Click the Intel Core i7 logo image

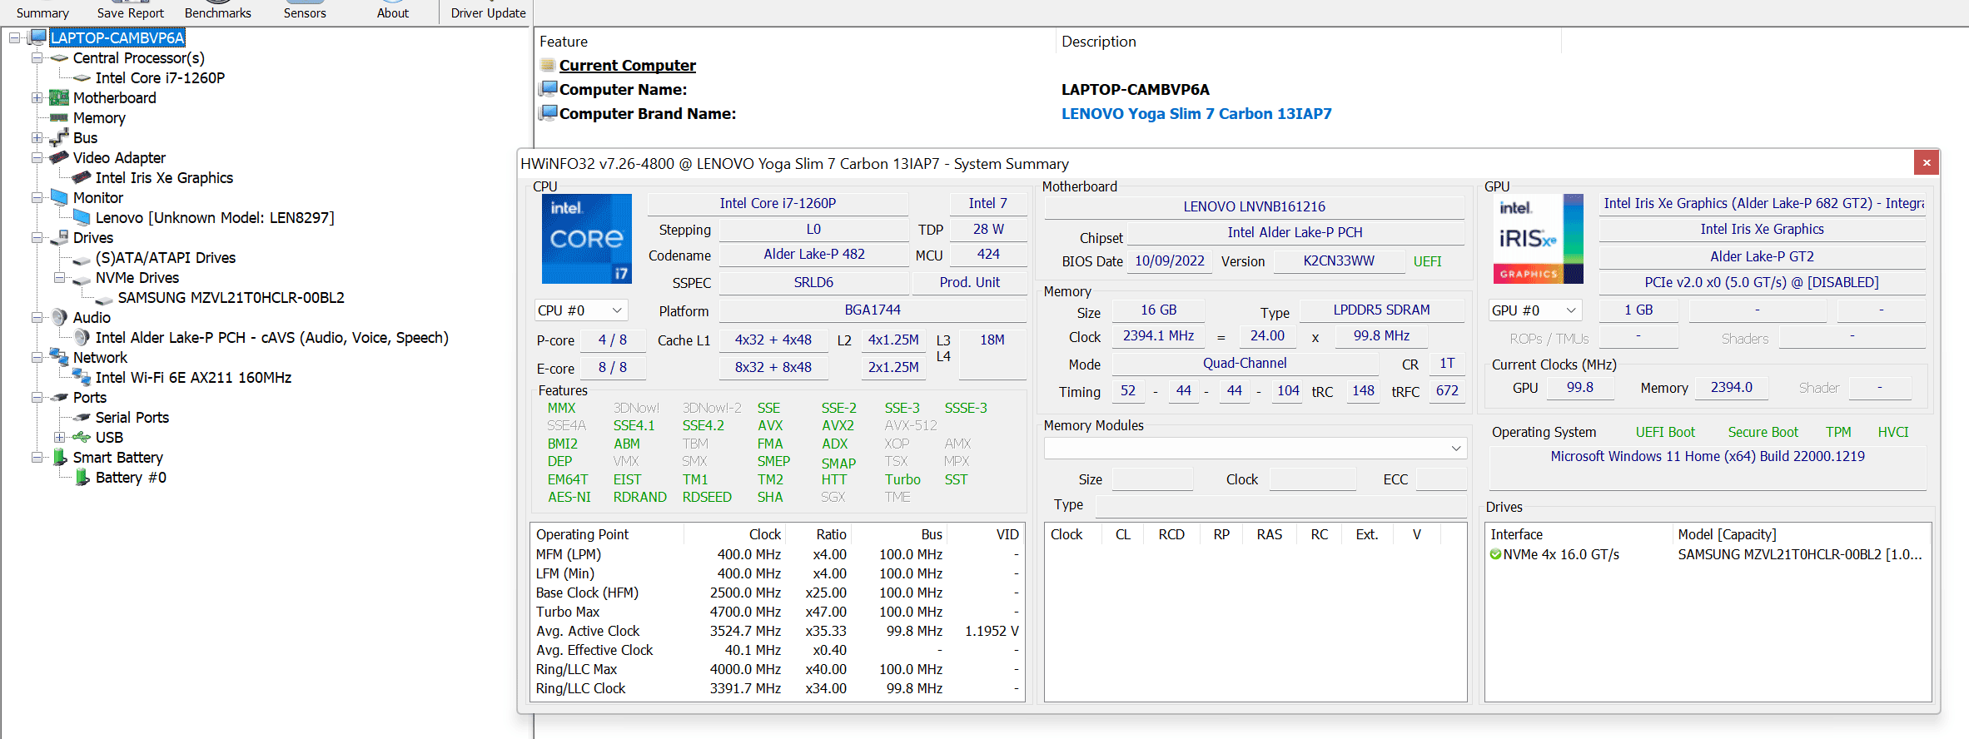[587, 239]
